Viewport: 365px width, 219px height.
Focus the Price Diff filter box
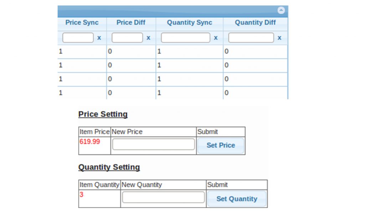127,38
